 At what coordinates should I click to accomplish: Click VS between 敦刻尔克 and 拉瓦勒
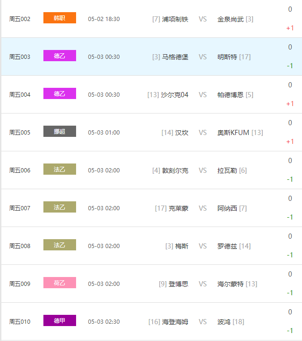203,170
